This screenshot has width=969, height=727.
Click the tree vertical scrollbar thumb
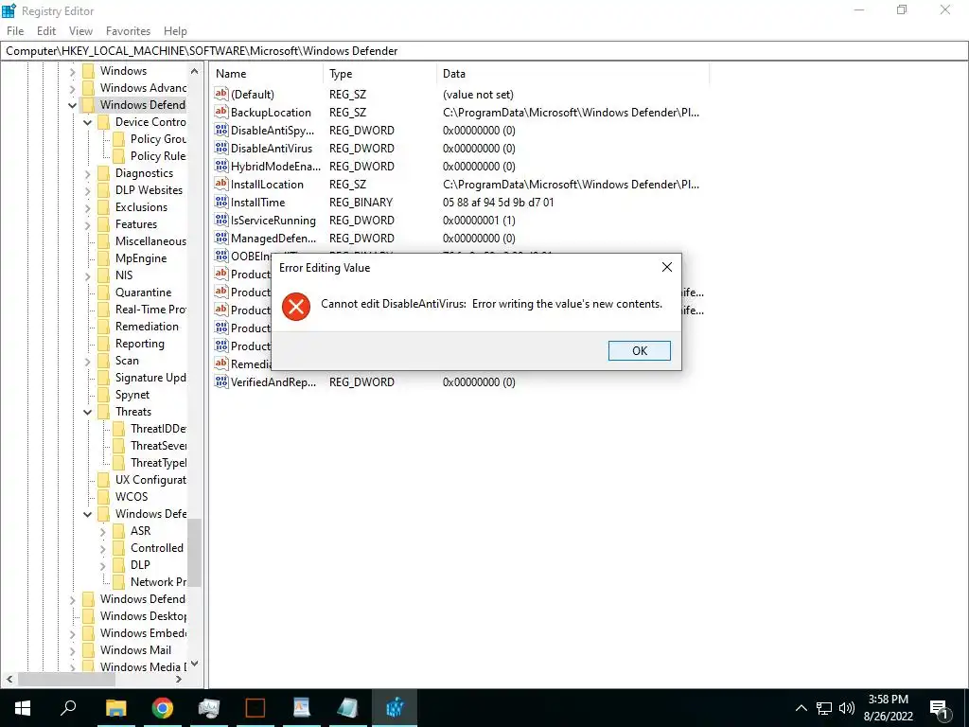click(195, 552)
